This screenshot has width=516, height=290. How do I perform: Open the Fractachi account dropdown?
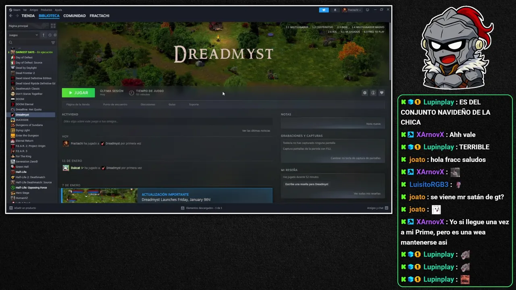coord(352,10)
